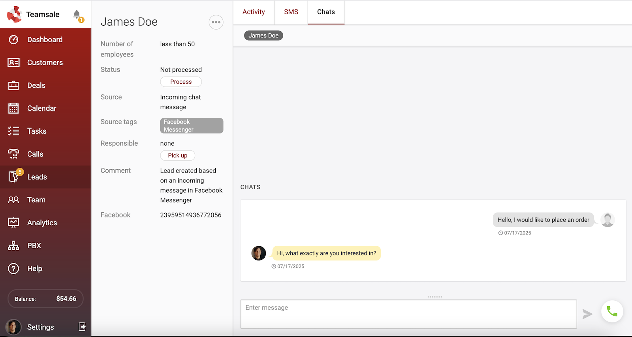Click the Facebook ID 23959514936772056

pyautogui.click(x=191, y=215)
